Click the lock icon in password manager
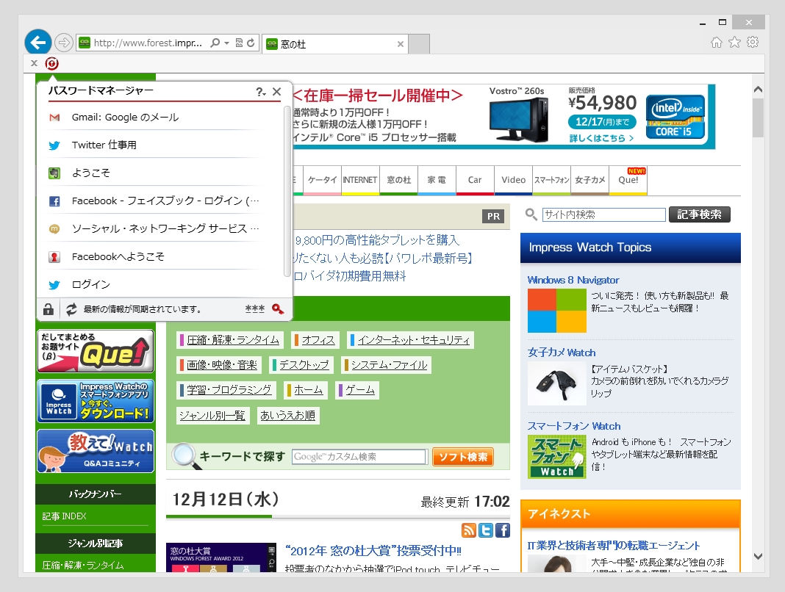 click(49, 309)
